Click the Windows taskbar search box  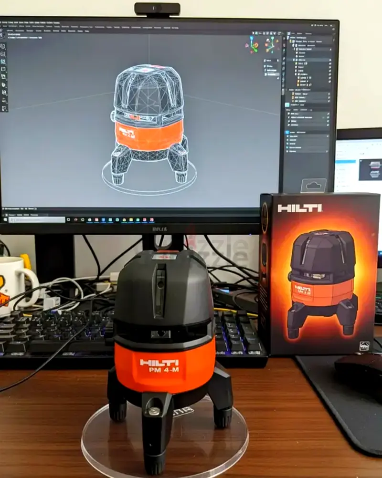[x=37, y=219]
